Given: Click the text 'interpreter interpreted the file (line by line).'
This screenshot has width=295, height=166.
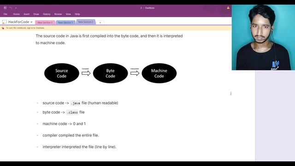Looking at the screenshot, I should pos(79,147).
